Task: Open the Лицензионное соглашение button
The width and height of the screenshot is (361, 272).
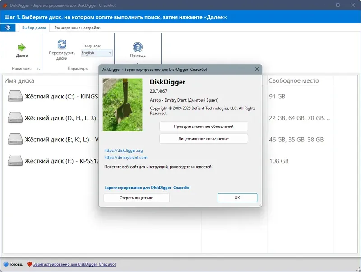Action: point(204,139)
